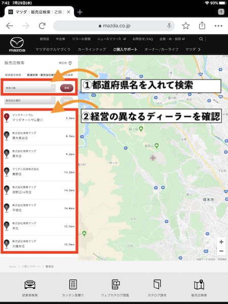Click the 厚木市 label on the map
The width and height of the screenshot is (228, 304).
208,200
